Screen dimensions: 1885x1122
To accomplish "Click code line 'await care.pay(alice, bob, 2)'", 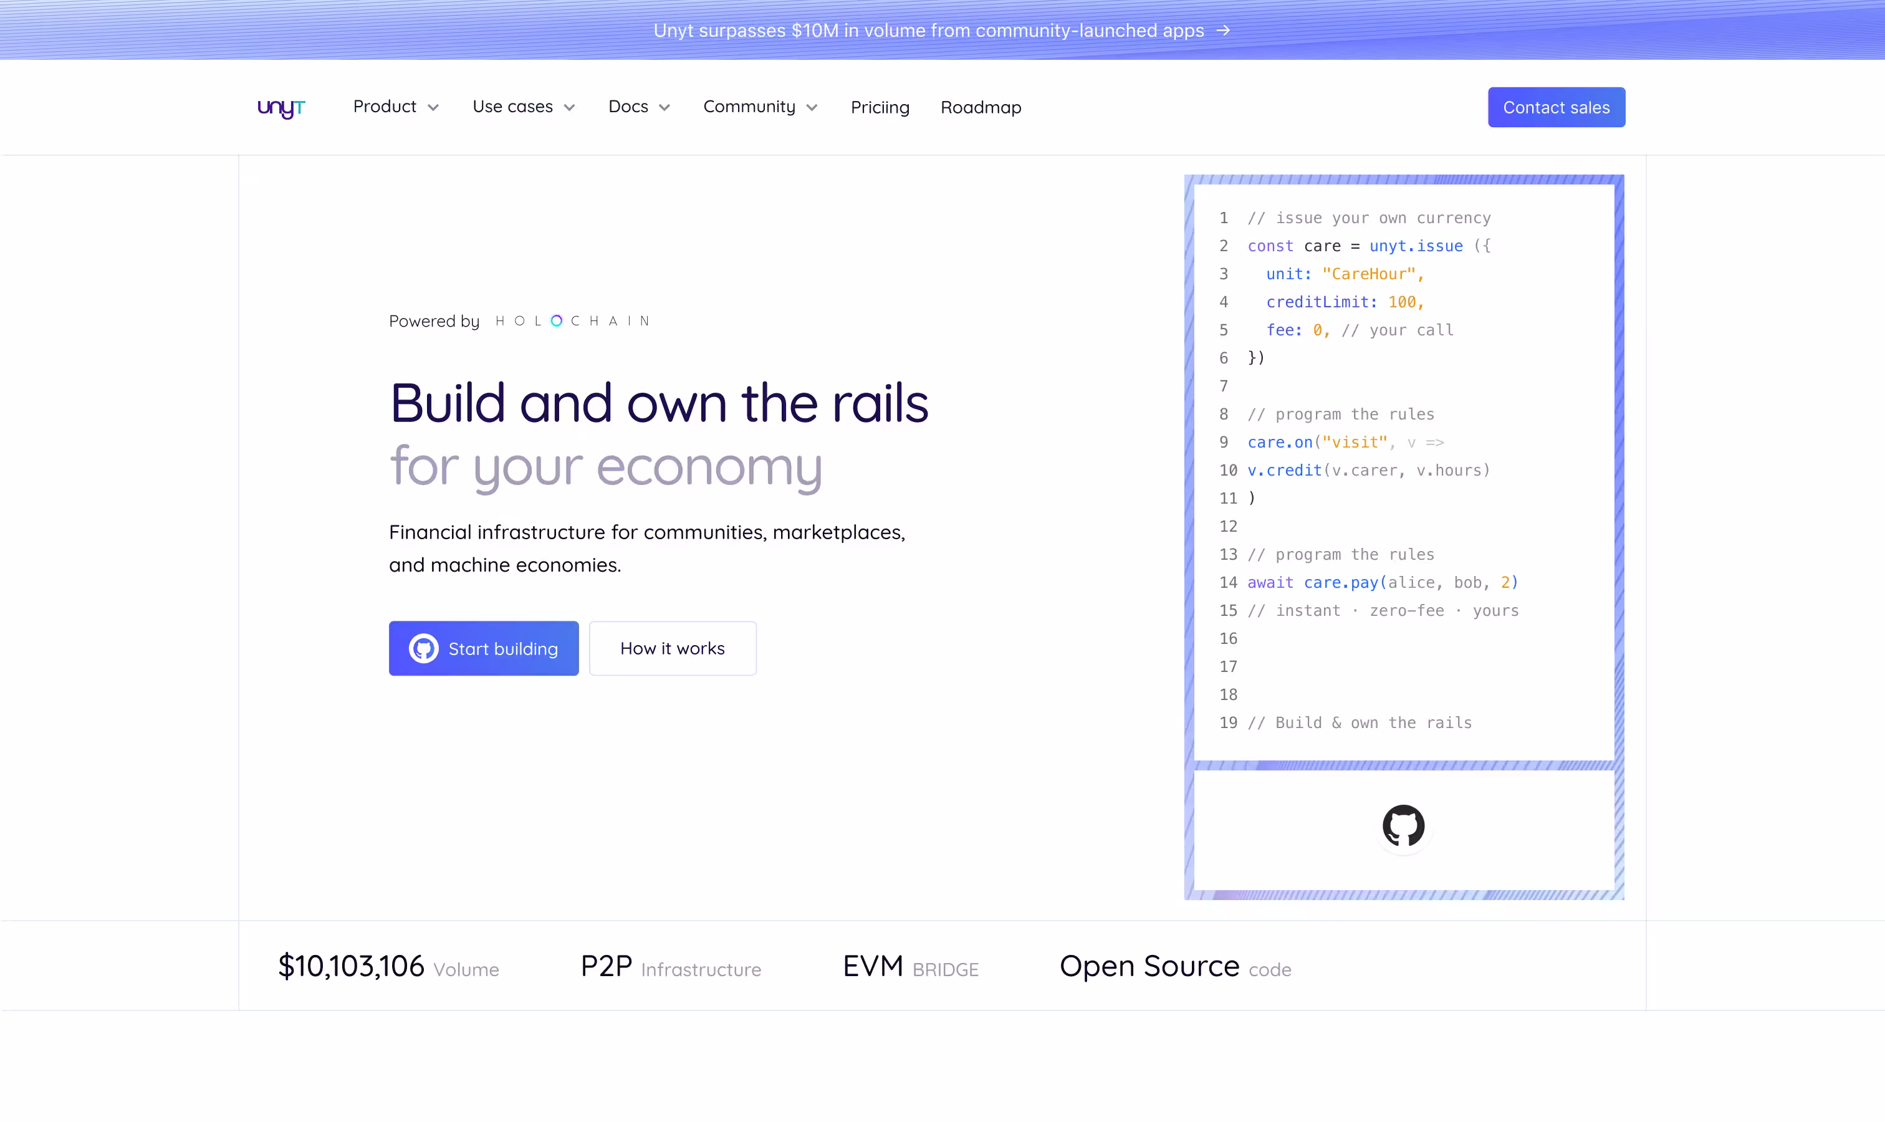I will coord(1382,582).
